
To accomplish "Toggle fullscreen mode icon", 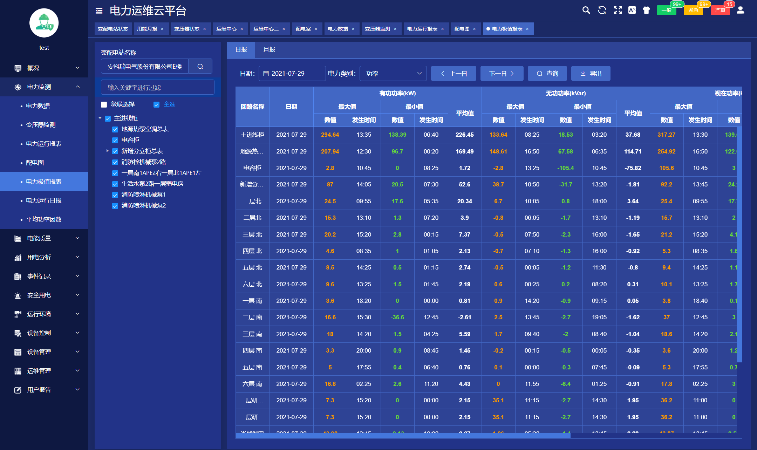I will pyautogui.click(x=618, y=10).
